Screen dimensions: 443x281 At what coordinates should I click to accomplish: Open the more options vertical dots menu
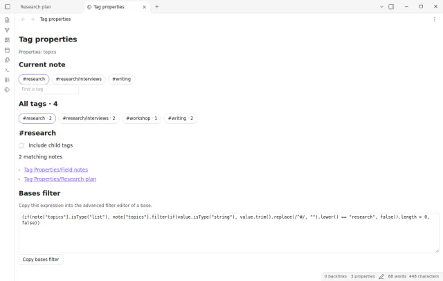click(x=434, y=19)
